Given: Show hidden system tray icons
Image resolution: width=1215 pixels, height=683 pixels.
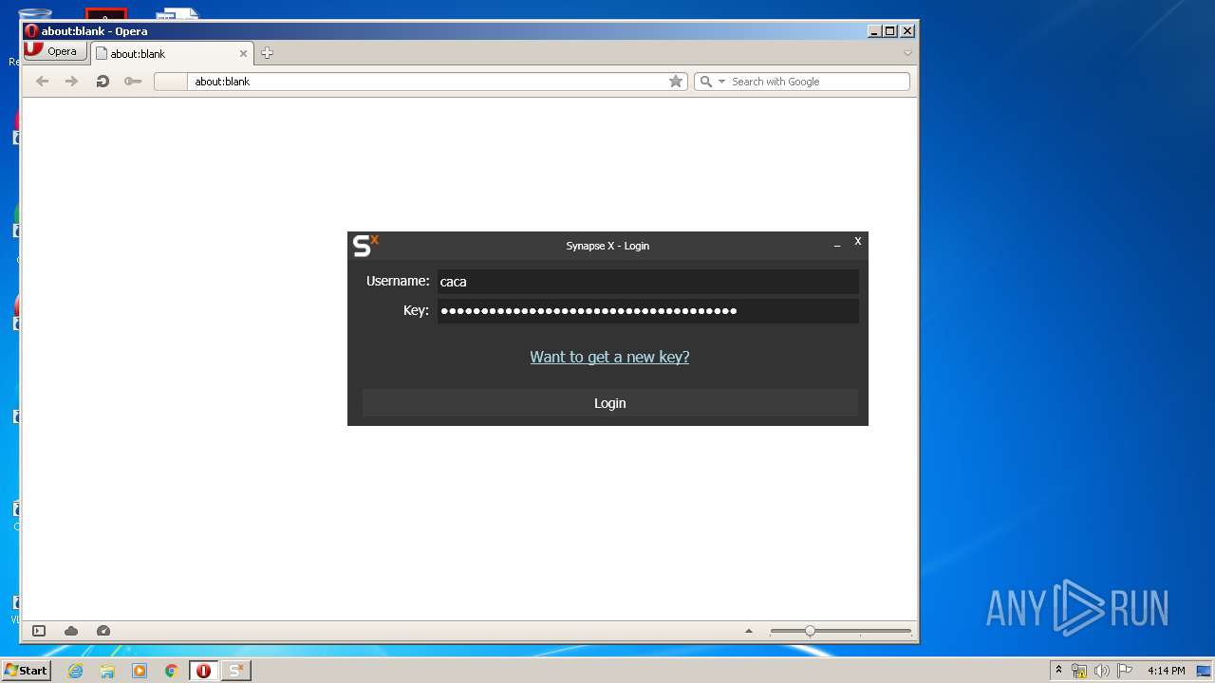Looking at the screenshot, I should pos(1058,671).
